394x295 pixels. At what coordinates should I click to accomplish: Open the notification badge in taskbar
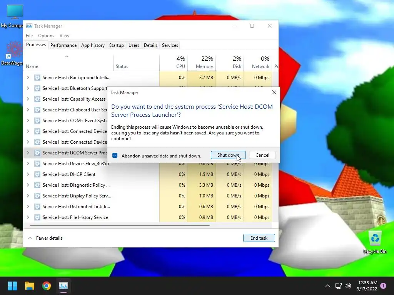tap(383, 286)
